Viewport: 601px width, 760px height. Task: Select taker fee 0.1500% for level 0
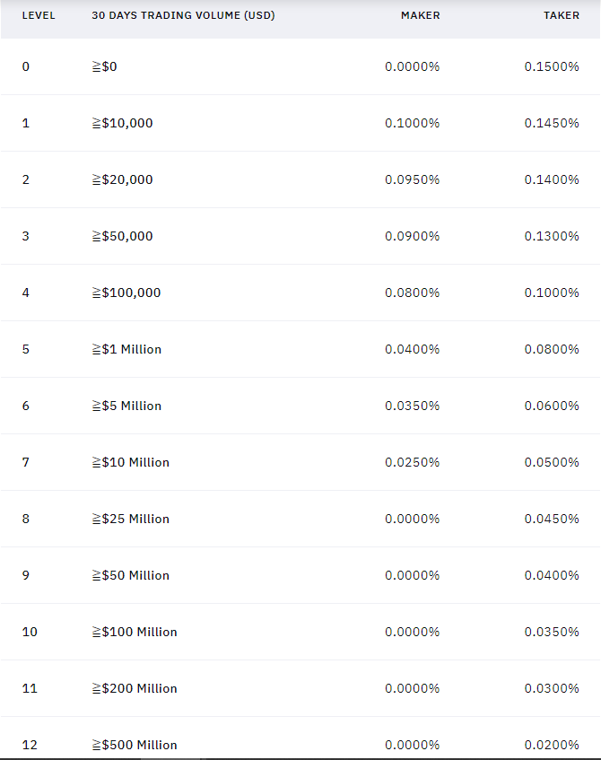pos(552,66)
